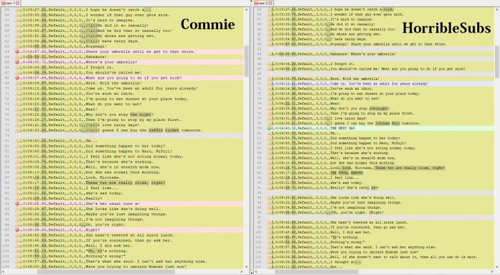Screen dimensions: 500x275
Task: Click right pane horizontal scroll-left arrow
Action: pyautogui.click(x=256, y=272)
